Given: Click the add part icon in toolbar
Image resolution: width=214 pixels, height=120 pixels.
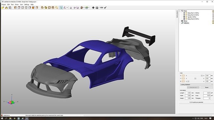Looking at the screenshot, I should [6, 8].
